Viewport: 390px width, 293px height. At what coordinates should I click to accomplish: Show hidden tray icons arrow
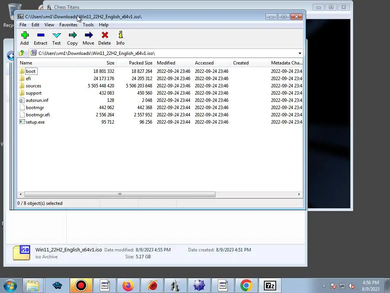click(x=324, y=286)
